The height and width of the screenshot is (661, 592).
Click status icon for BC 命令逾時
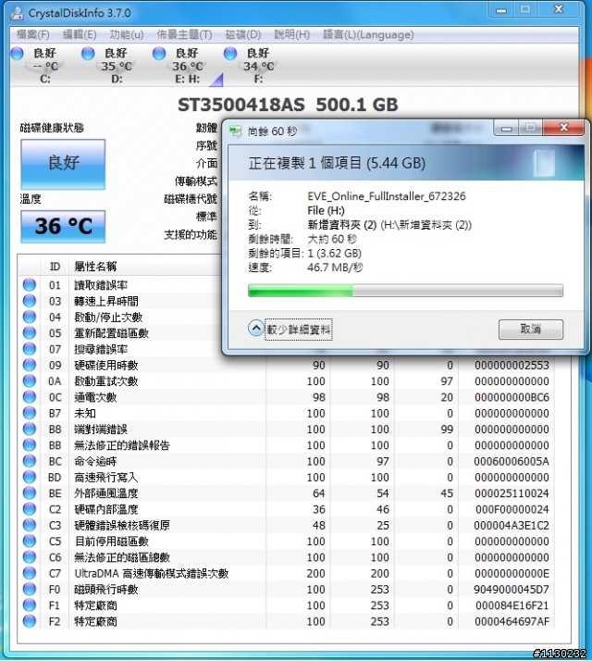29,461
